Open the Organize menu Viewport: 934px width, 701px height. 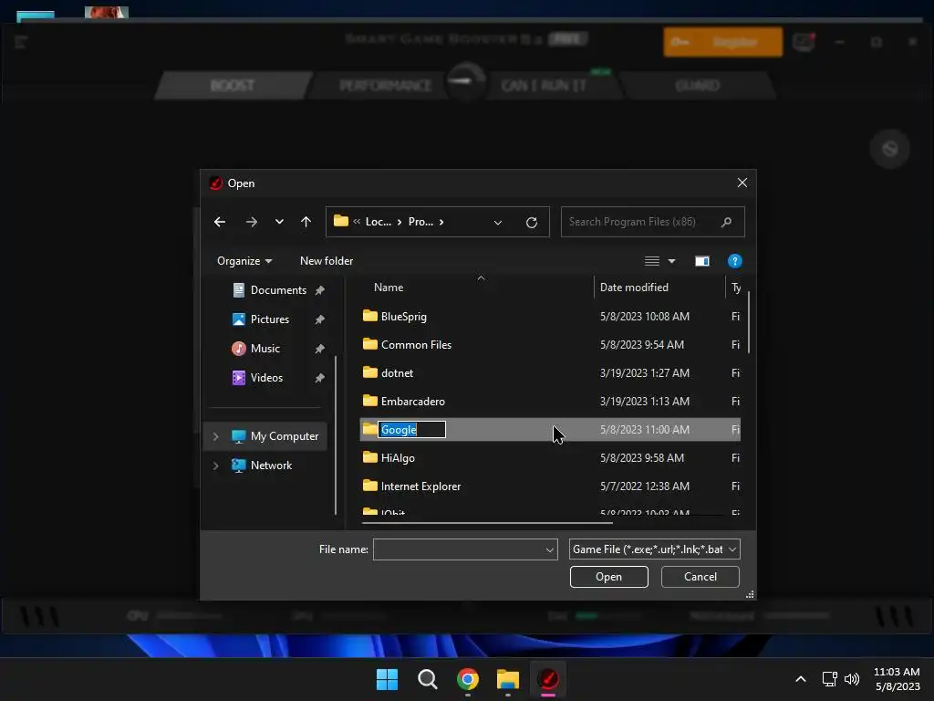coord(244,261)
